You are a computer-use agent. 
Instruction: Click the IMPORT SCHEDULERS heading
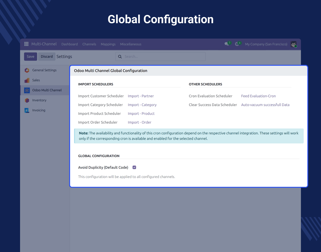96,84
